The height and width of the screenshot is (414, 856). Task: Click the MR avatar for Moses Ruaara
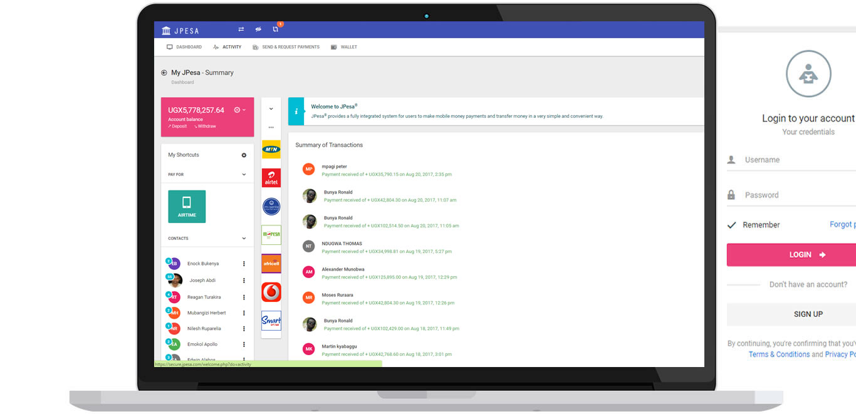308,298
